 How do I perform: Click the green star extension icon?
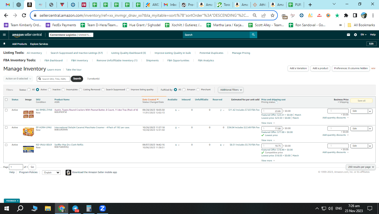tap(337, 15)
